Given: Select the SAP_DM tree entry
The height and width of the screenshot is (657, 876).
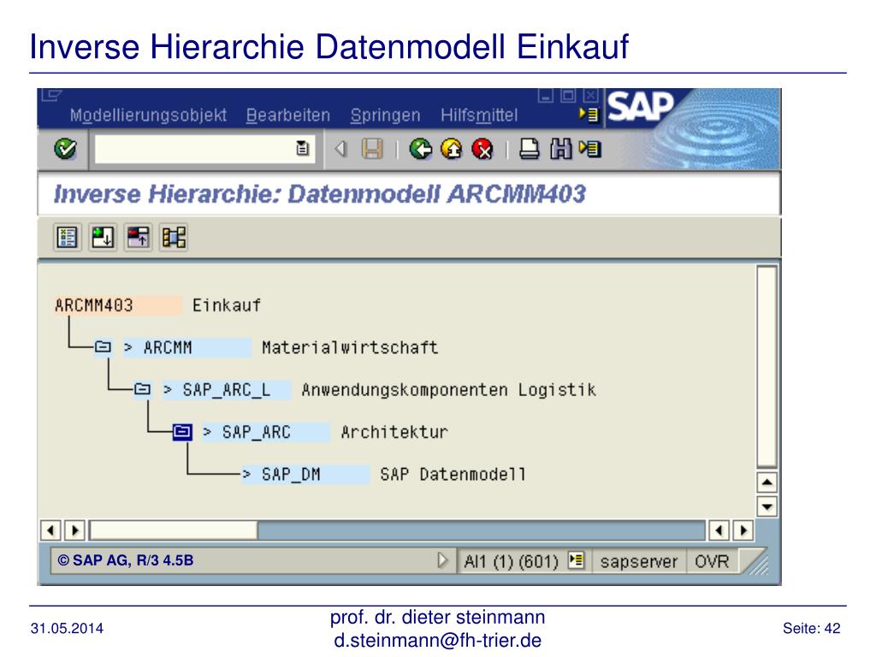Looking at the screenshot, I should 305,474.
